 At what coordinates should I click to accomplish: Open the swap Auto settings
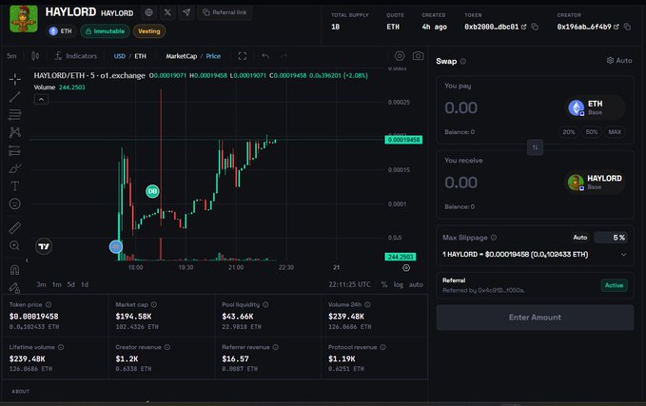pyautogui.click(x=618, y=61)
